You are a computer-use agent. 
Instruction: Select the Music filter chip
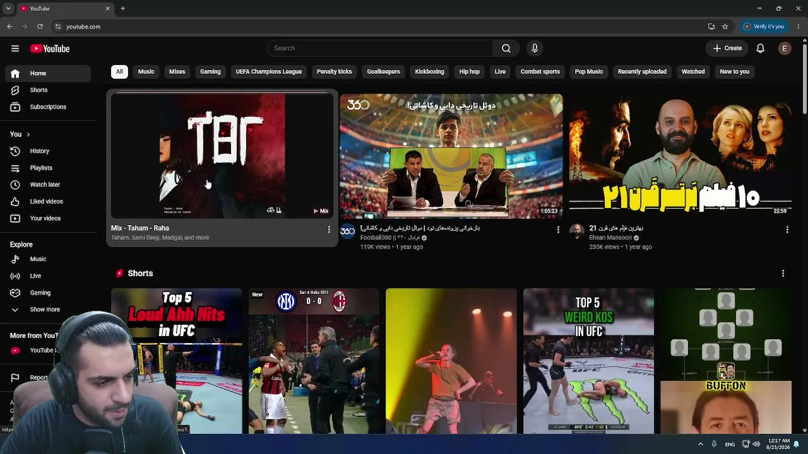point(146,72)
